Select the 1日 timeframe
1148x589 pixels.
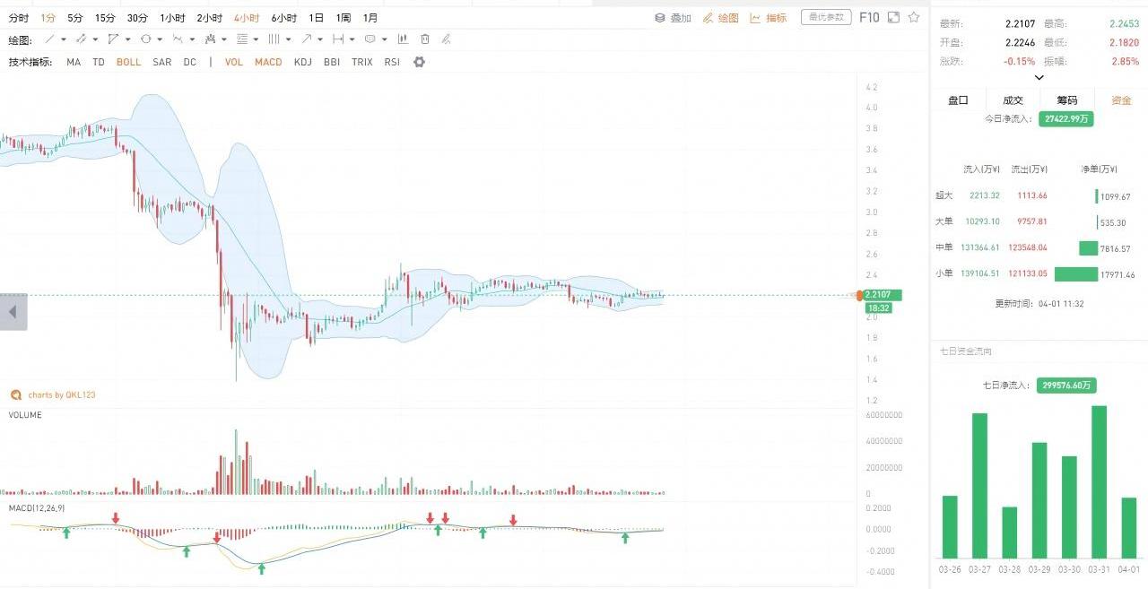click(x=316, y=18)
